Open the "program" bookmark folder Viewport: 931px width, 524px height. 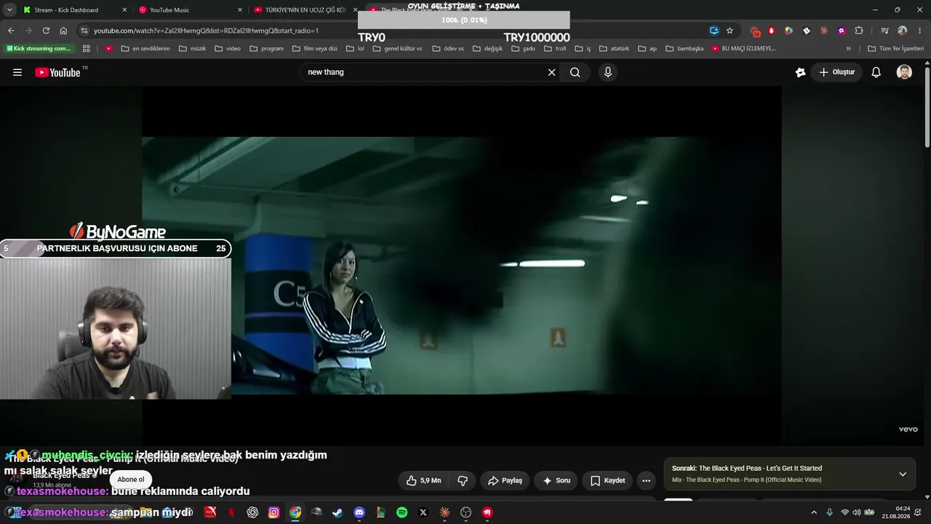click(x=267, y=49)
